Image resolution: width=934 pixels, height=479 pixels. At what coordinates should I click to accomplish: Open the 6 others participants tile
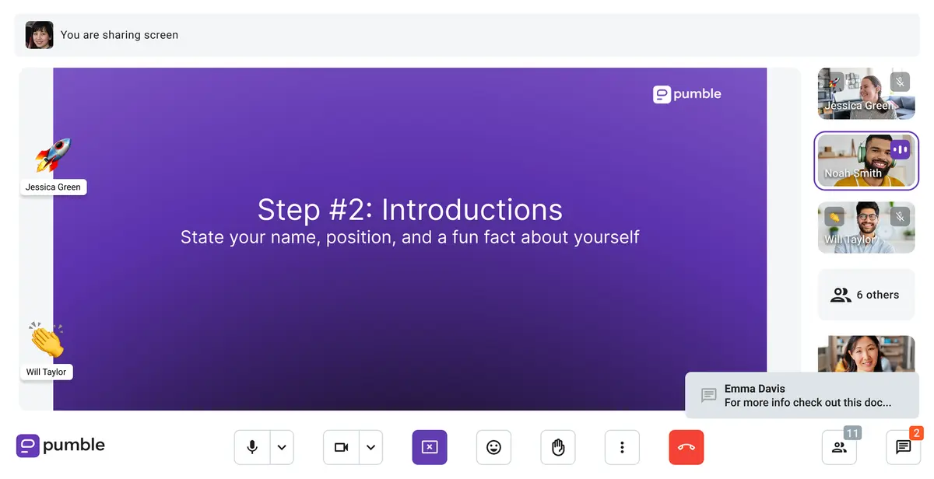coord(866,295)
